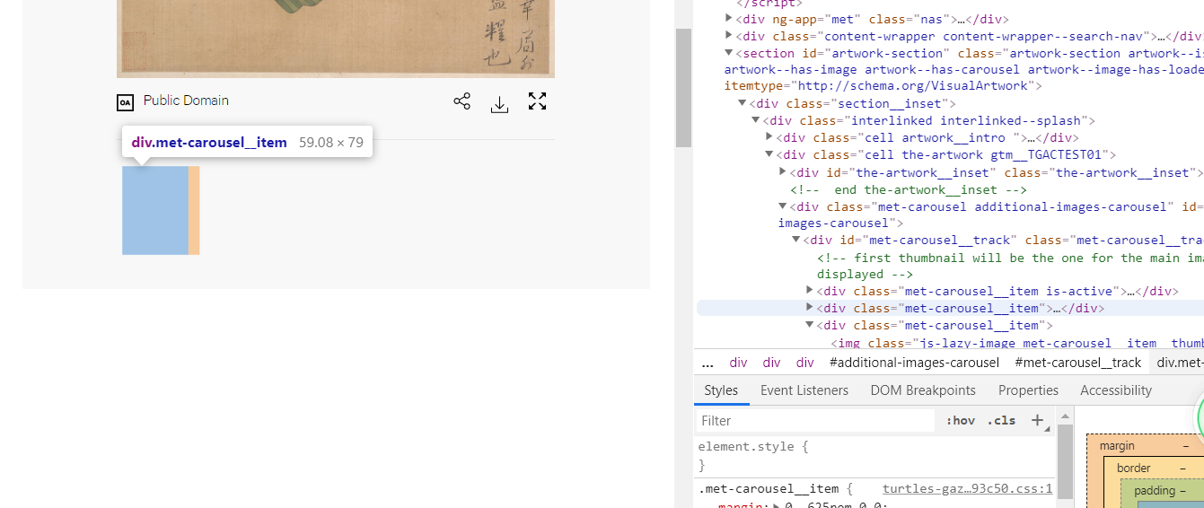1204x508 pixels.
Task: Expand the margin shorthand property triangle
Action: (778, 506)
